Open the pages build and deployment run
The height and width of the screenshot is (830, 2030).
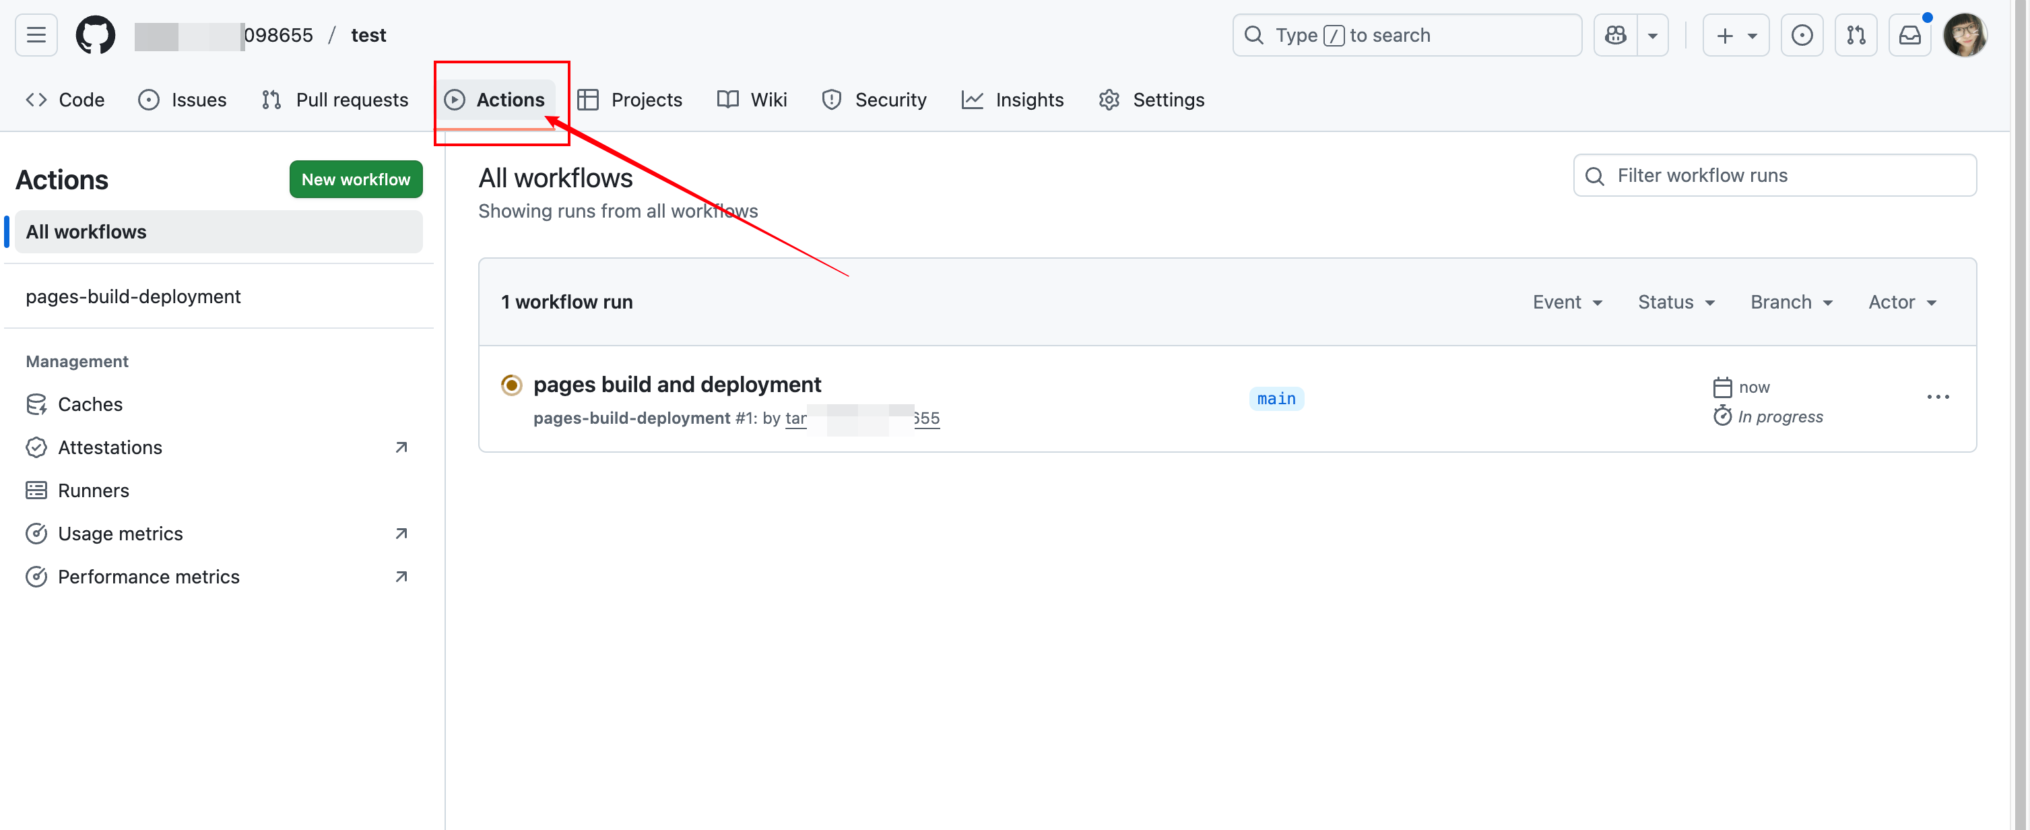click(677, 385)
